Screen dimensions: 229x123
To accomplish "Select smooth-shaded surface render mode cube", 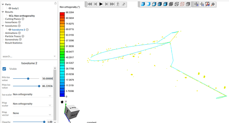I will (x=148, y=4).
